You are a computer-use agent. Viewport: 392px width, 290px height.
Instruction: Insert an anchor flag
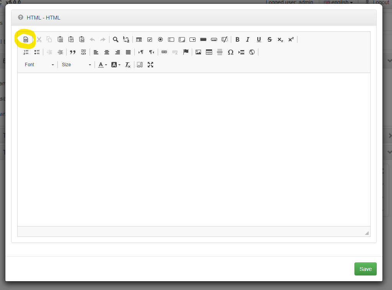click(186, 52)
